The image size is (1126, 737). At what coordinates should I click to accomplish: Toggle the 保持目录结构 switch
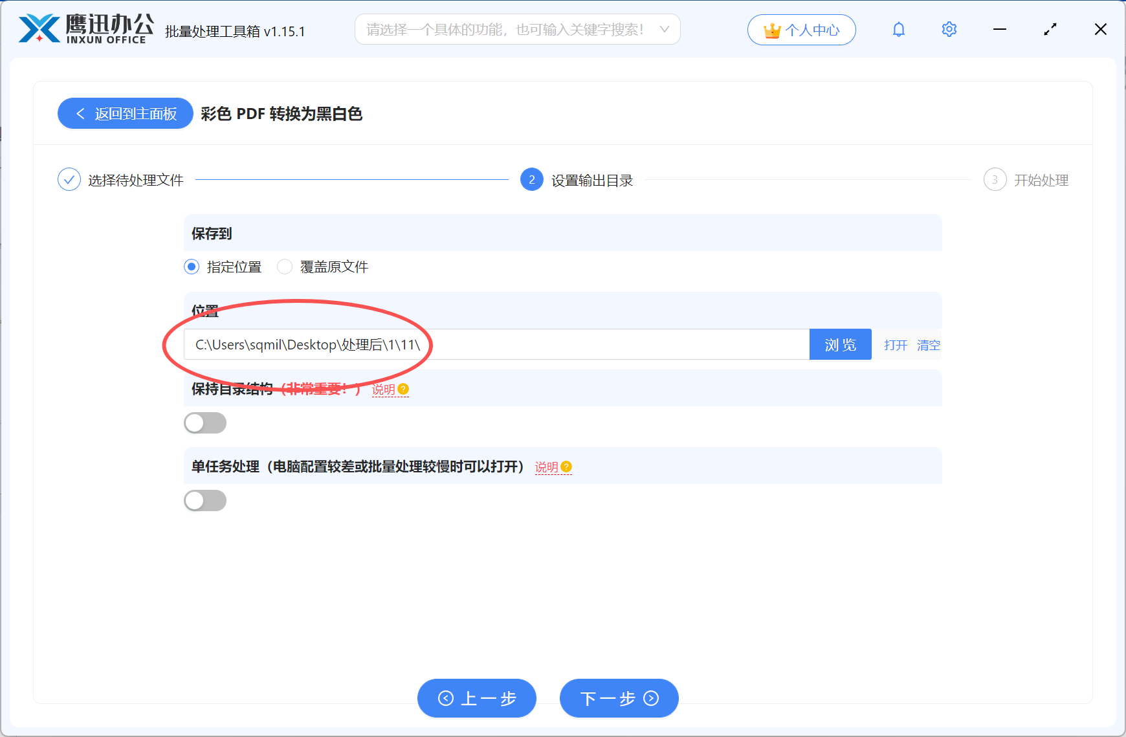205,423
